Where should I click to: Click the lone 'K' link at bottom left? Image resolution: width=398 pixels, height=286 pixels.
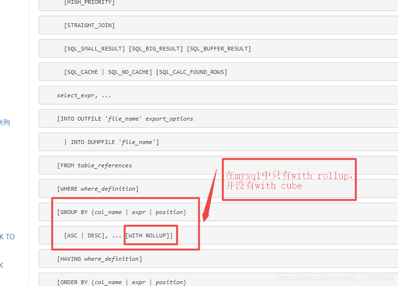coord(2,266)
